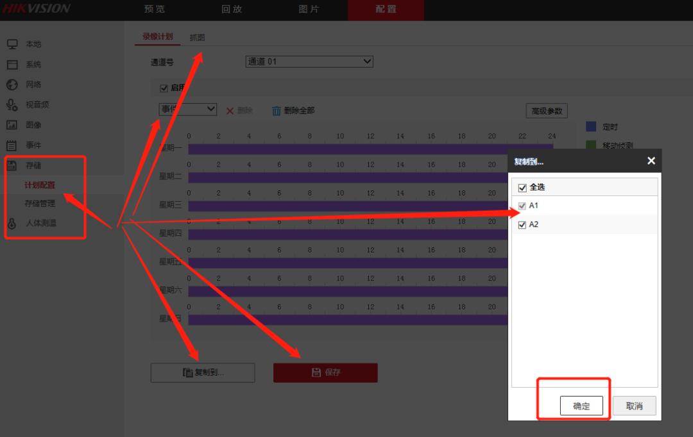The width and height of the screenshot is (693, 437).
Task: Confirm copy with the 确定 button
Action: click(582, 406)
